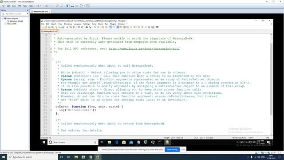This screenshot has width=284, height=160.
Task: Open UTF-8 encoding selector in status bar
Action: tap(251, 138)
